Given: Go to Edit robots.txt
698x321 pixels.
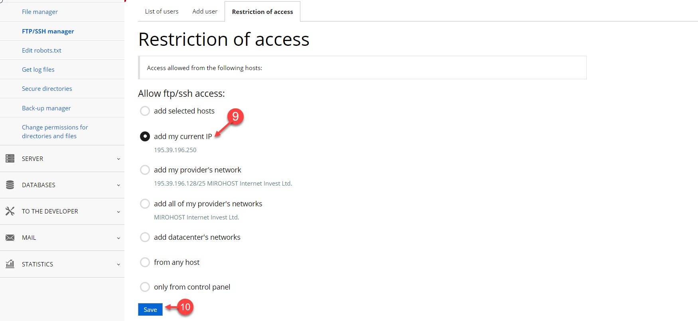Looking at the screenshot, I should pos(41,51).
